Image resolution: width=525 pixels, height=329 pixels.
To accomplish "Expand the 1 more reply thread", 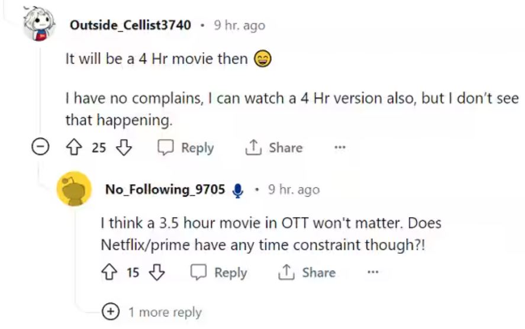I will 110,312.
